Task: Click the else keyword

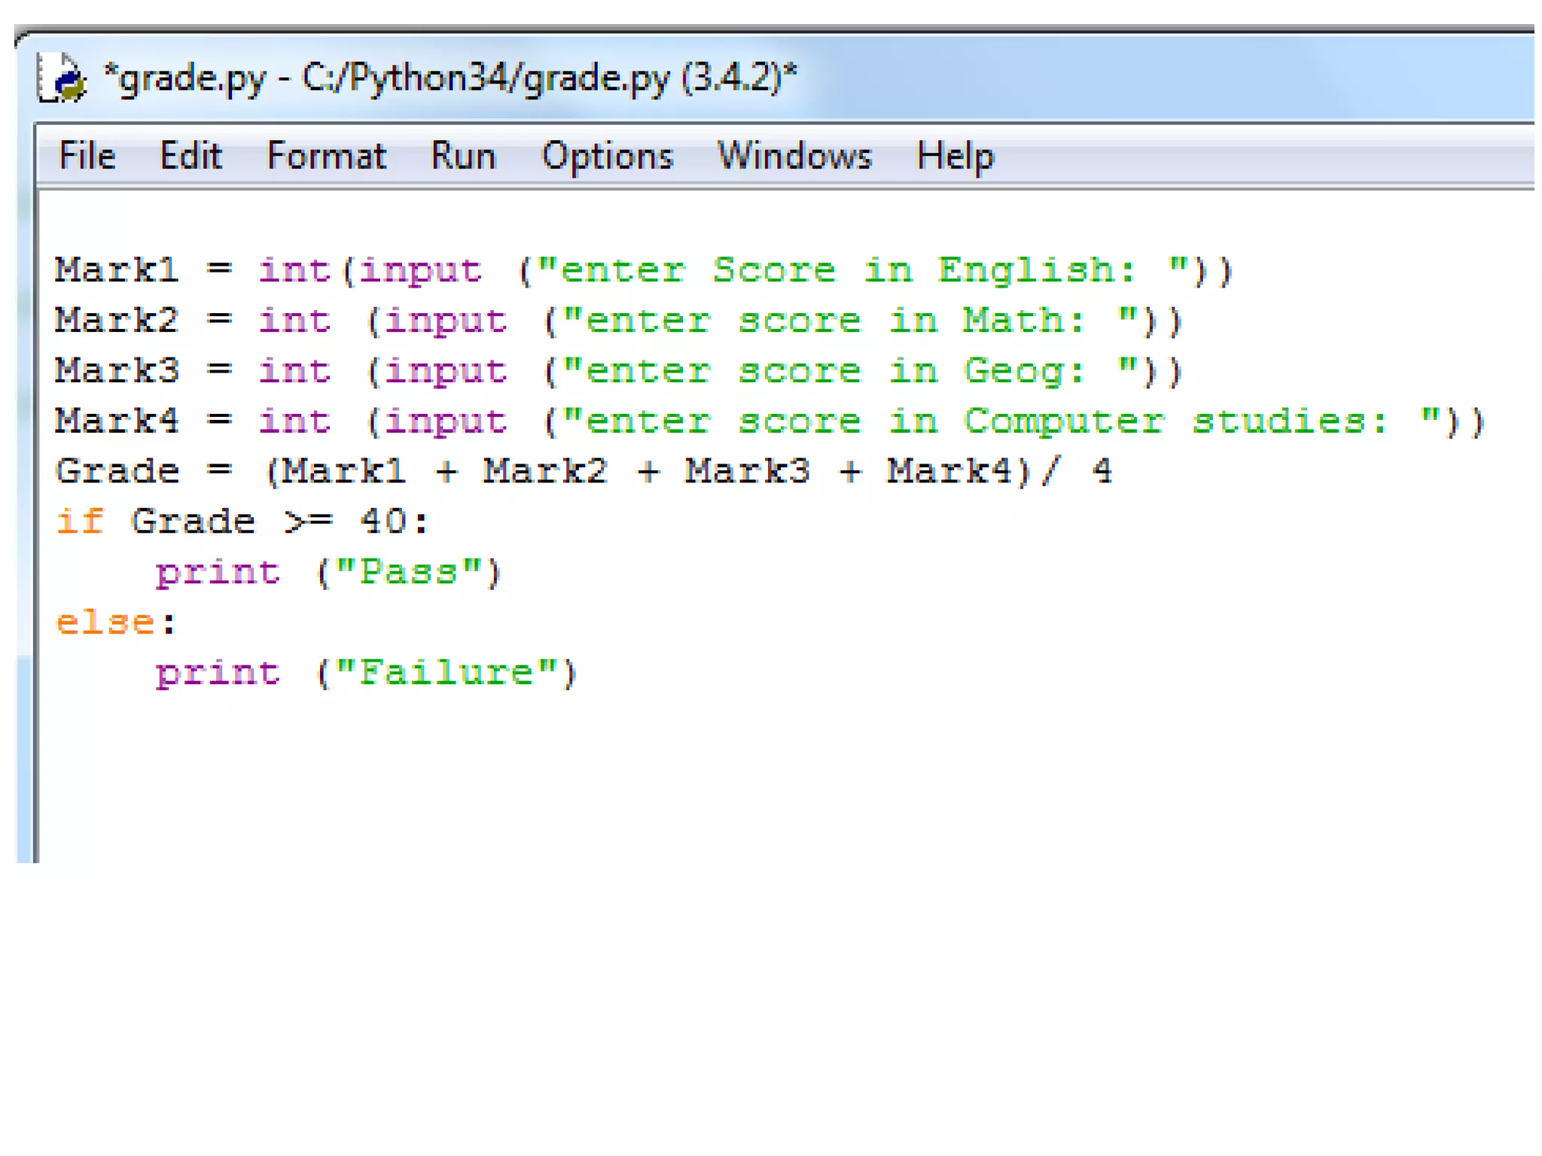Action: click(x=105, y=623)
